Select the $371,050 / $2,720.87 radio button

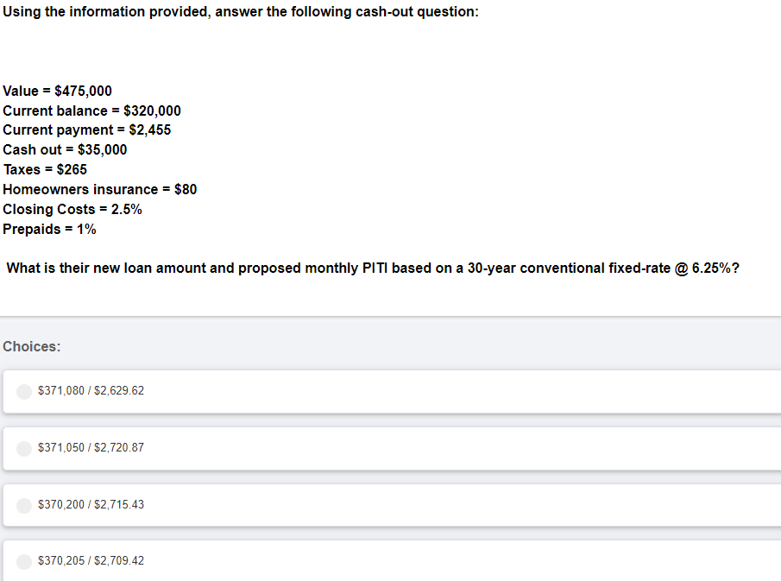[24, 448]
